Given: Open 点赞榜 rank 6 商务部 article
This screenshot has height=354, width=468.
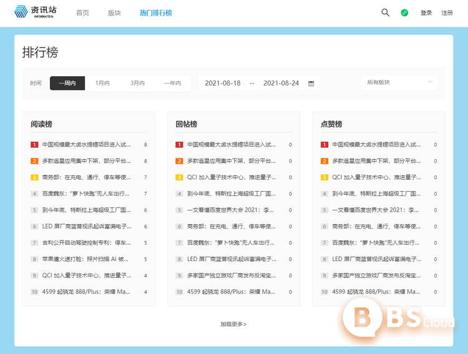Looking at the screenshot, I should point(376,227).
